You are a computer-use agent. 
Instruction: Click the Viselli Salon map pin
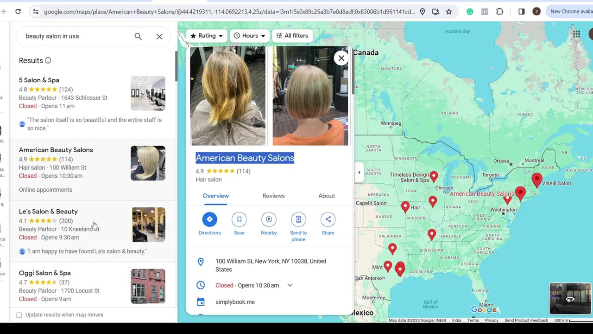point(537,180)
